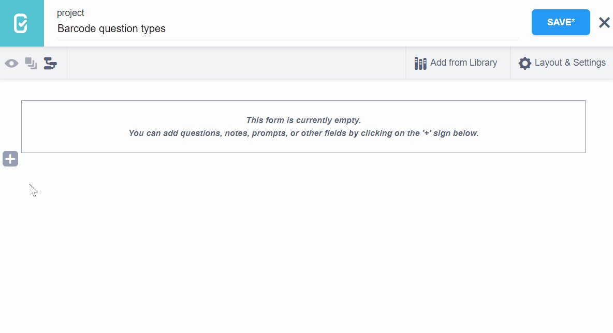Click the 'You can add questions, notes' hint line
Screen dimensions: 613x333
[303, 133]
